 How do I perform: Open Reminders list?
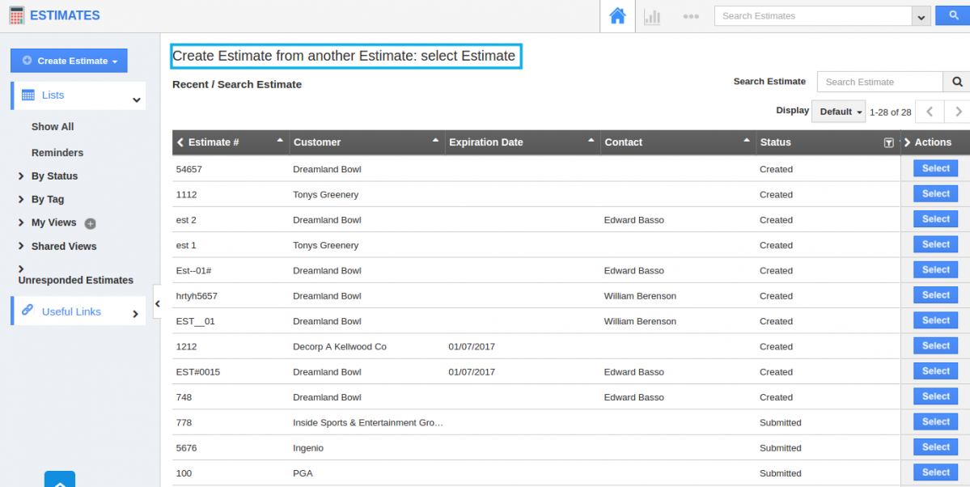click(x=57, y=153)
